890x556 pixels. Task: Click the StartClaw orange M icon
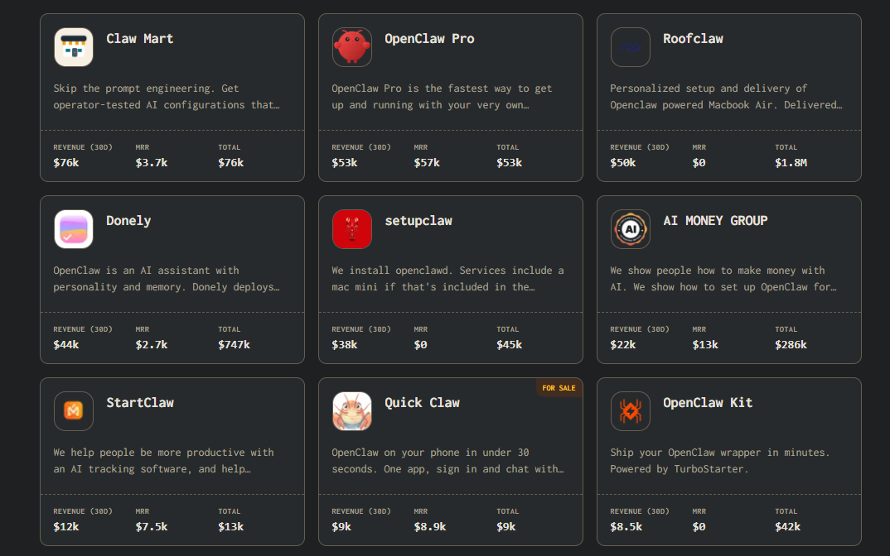pyautogui.click(x=74, y=411)
